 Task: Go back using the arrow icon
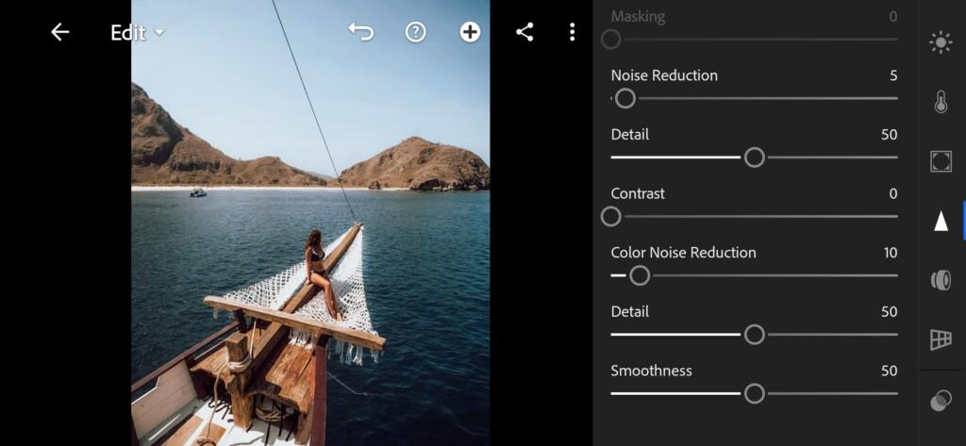[59, 32]
